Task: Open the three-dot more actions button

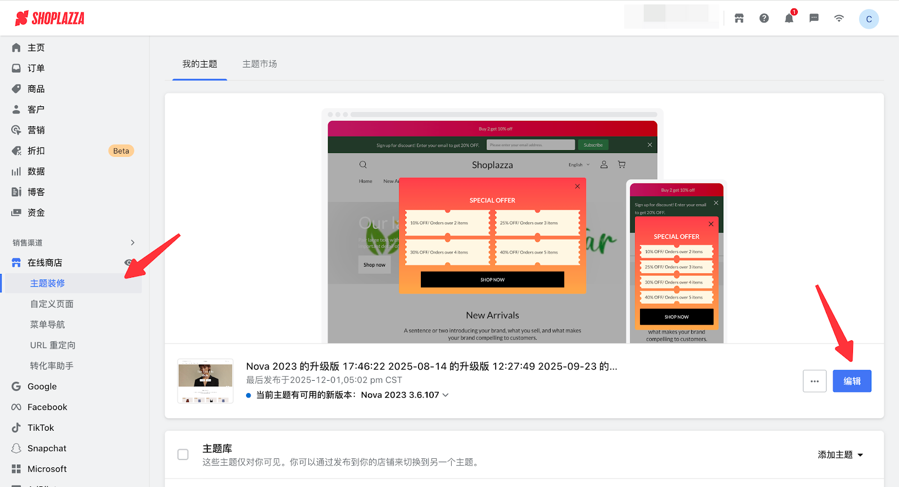Action: tap(814, 381)
